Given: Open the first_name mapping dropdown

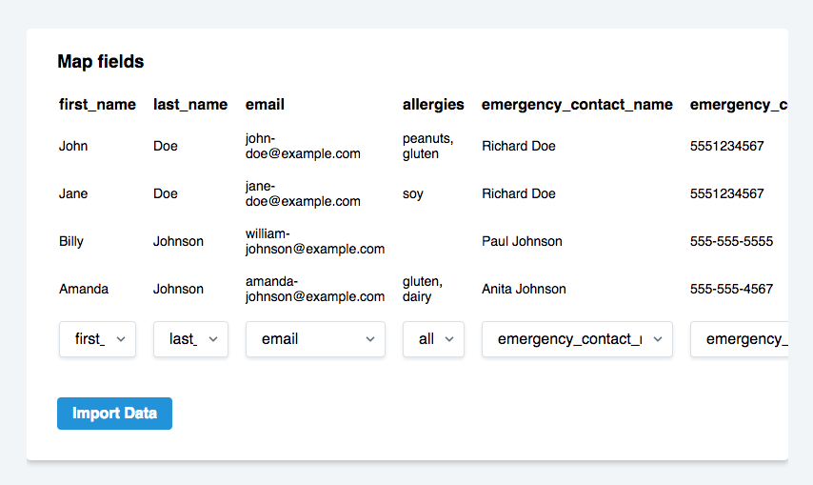Looking at the screenshot, I should point(97,339).
